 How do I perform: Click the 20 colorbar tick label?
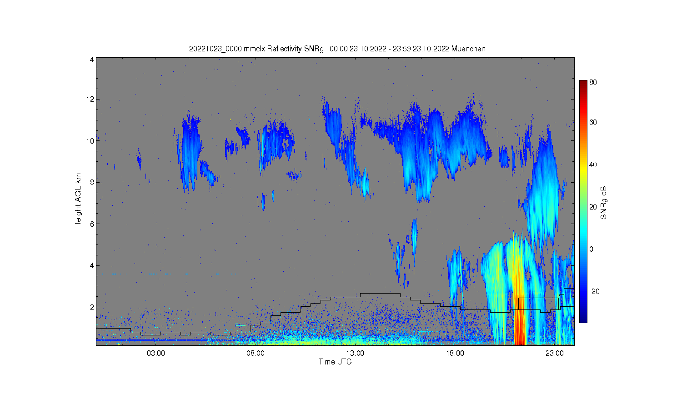click(593, 207)
